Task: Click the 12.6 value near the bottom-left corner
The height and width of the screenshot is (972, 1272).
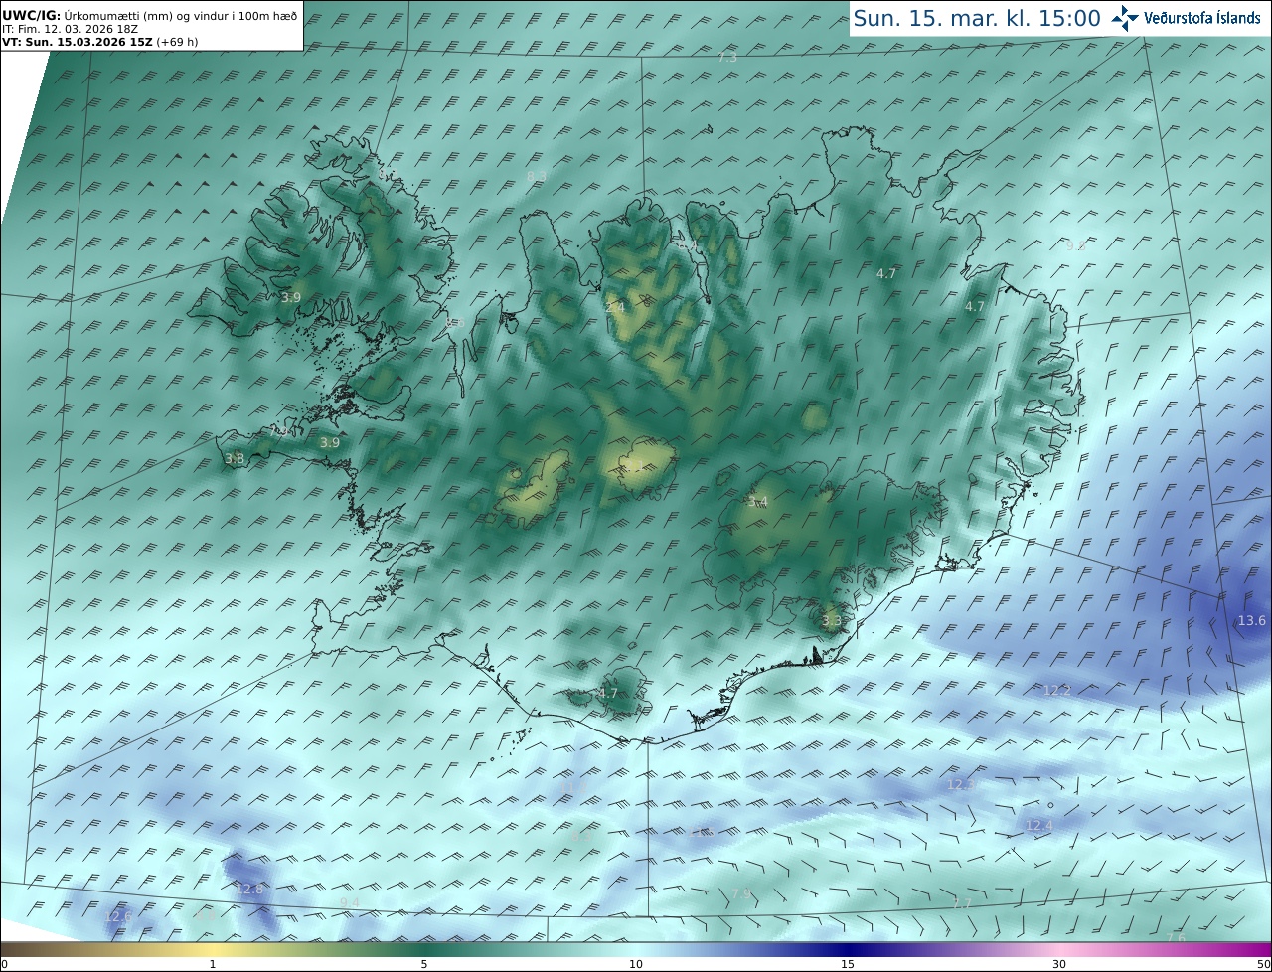Action: (117, 915)
